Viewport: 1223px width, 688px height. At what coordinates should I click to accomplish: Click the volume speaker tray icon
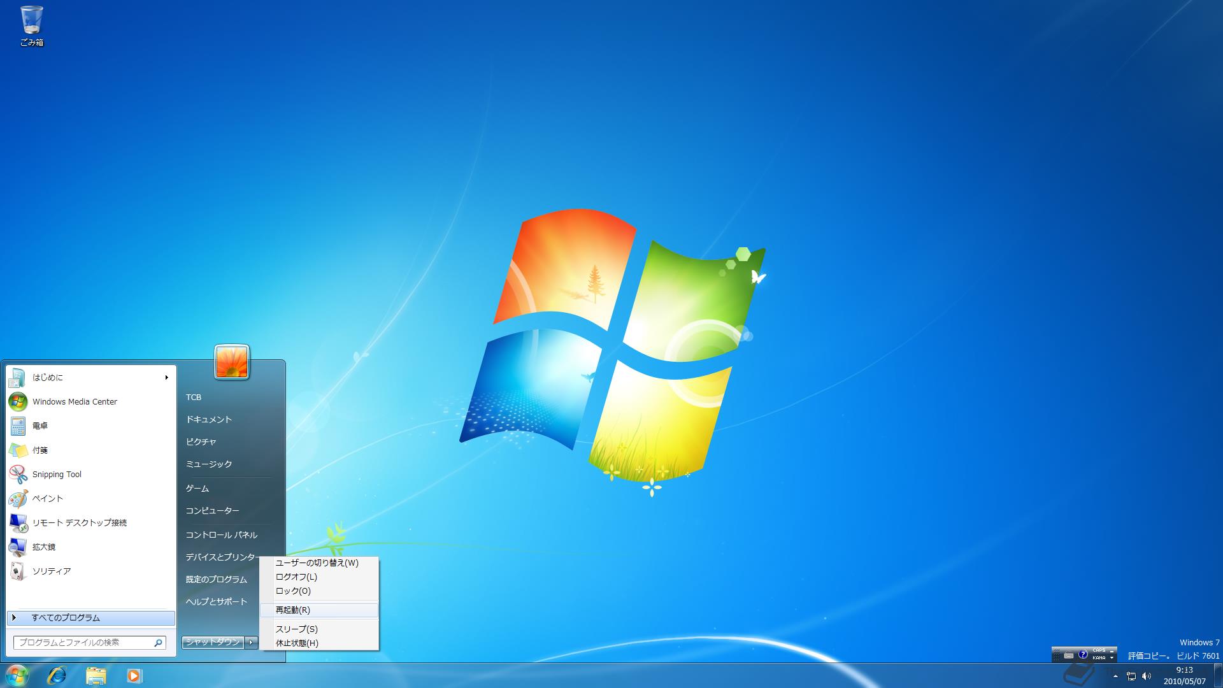(1147, 676)
